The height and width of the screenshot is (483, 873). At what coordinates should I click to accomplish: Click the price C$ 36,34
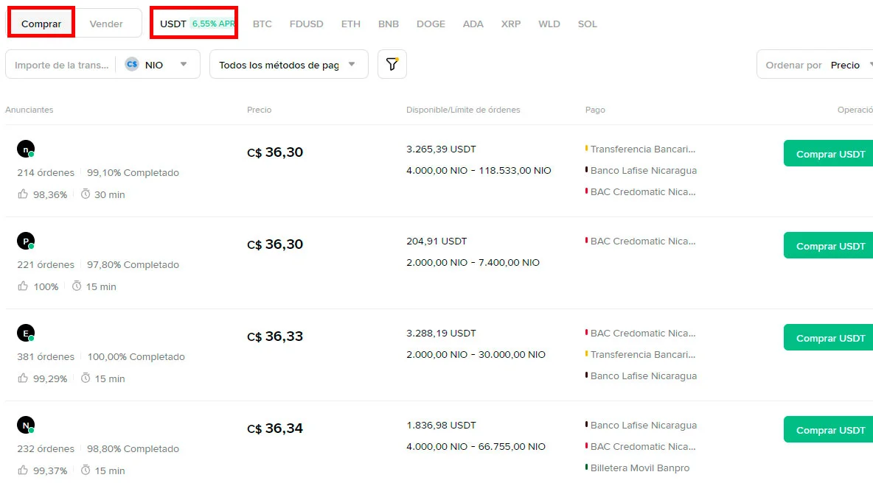tap(275, 429)
